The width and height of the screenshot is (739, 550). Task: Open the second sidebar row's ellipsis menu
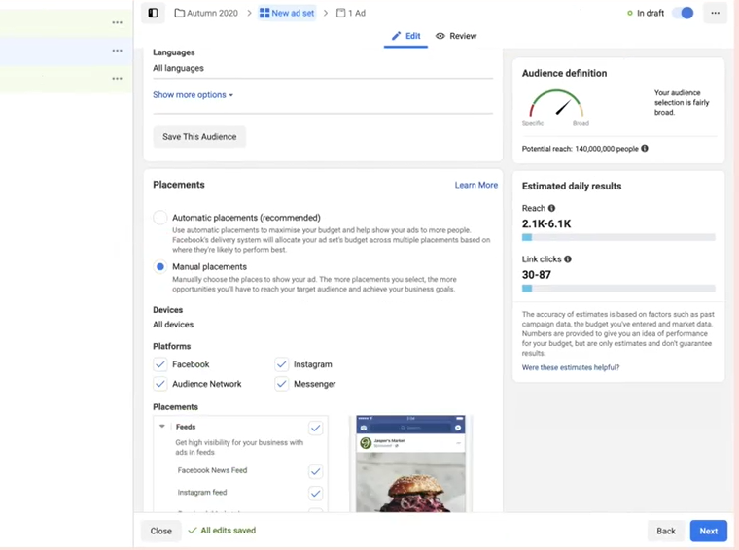118,51
